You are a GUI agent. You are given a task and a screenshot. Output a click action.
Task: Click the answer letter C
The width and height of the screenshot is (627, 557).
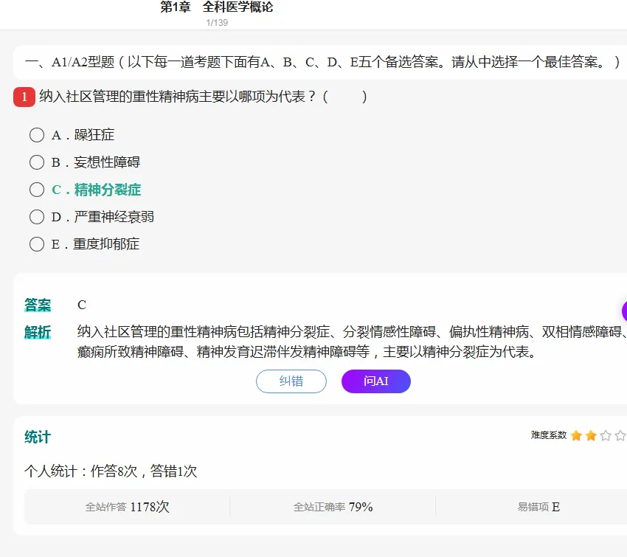point(82,305)
